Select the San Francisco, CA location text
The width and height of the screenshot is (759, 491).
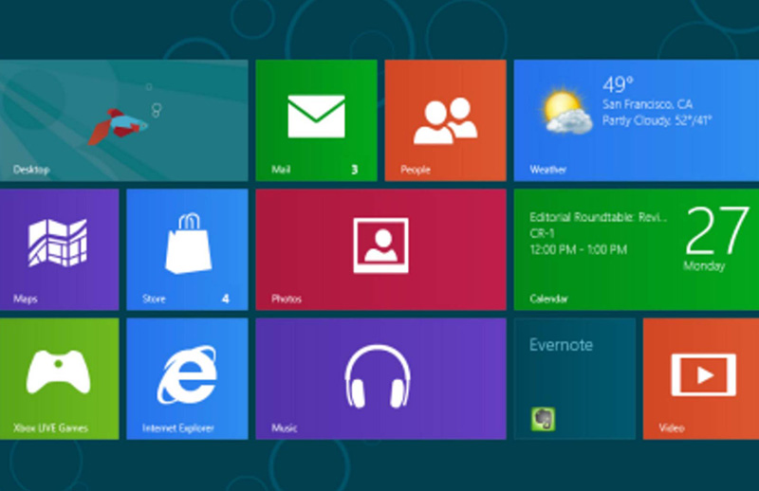(646, 103)
